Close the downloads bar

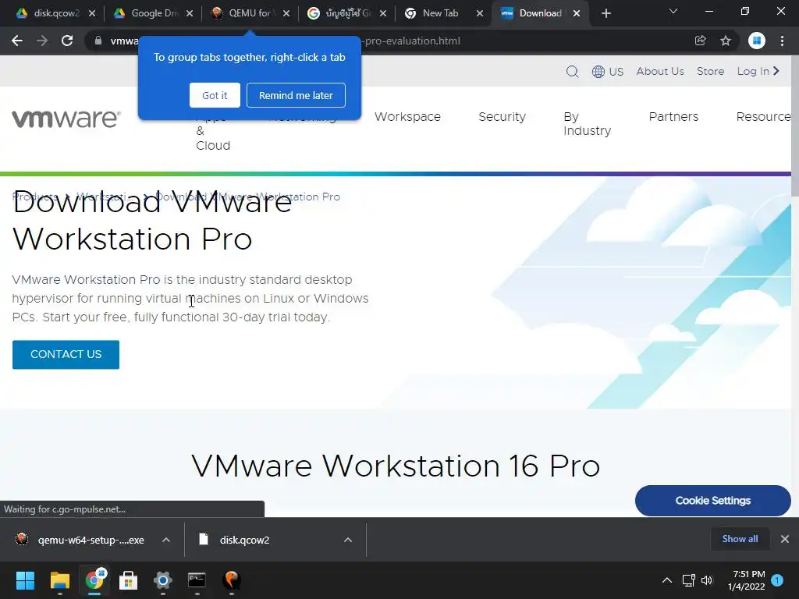(x=785, y=539)
